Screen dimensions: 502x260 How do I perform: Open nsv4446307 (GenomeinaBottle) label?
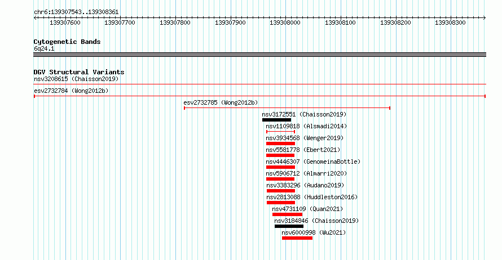[313, 162]
